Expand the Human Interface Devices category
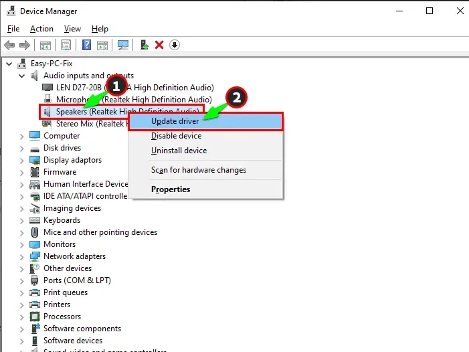Image resolution: width=469 pixels, height=352 pixels. pyautogui.click(x=22, y=185)
